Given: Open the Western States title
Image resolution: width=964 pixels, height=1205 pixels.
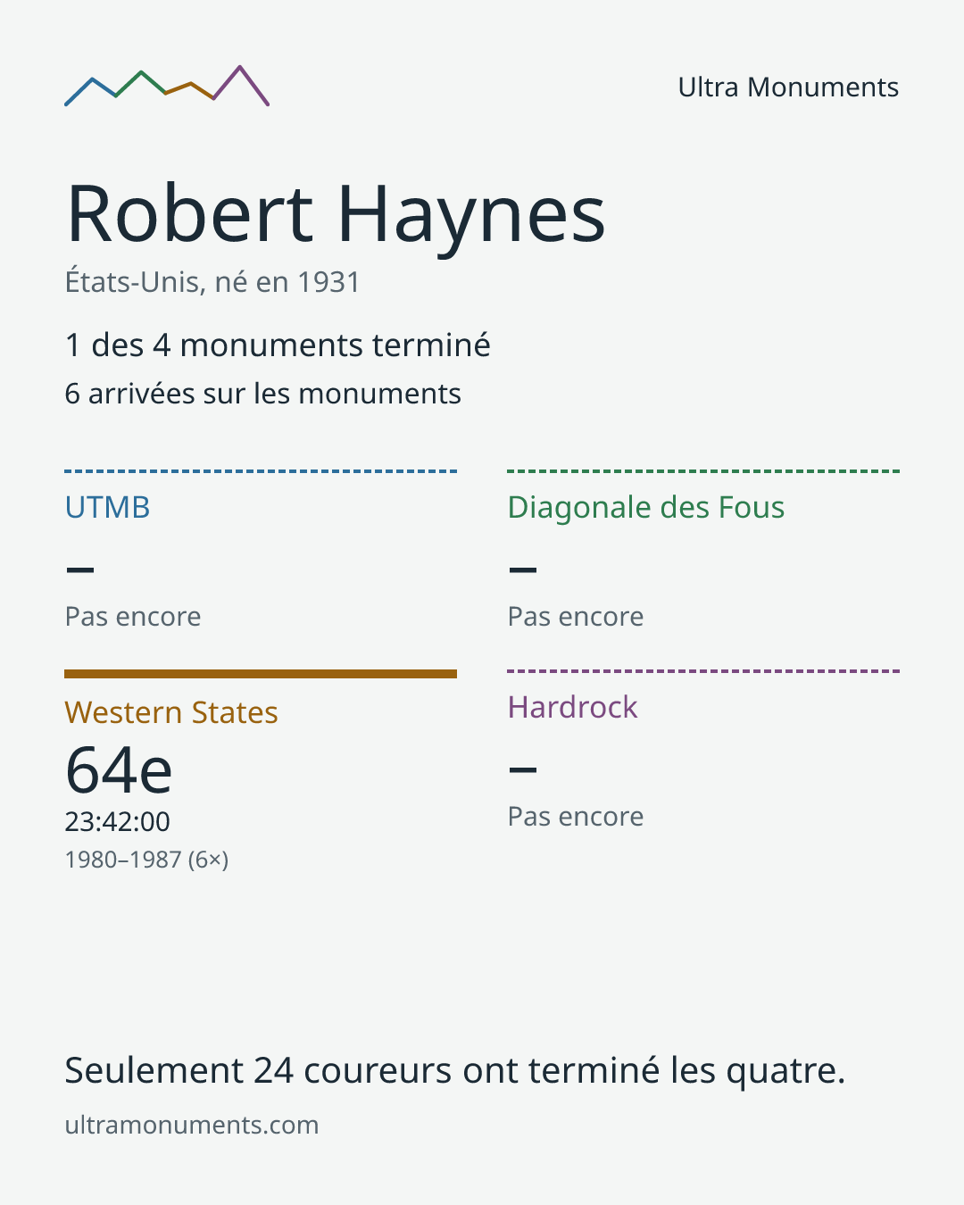Looking at the screenshot, I should pos(171,712).
